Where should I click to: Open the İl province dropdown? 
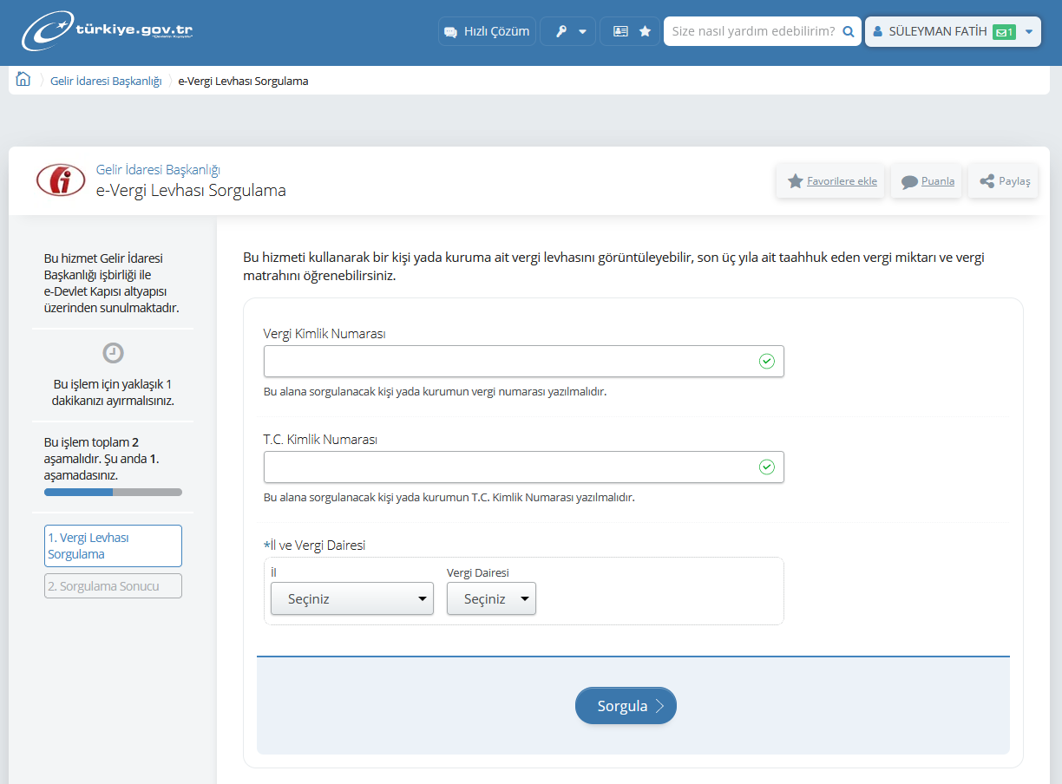[351, 598]
